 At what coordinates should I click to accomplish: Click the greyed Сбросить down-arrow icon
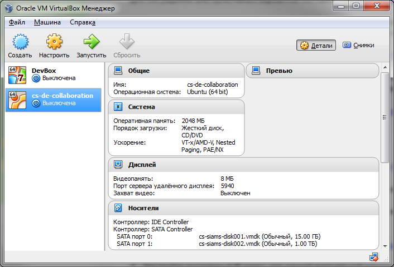127,42
